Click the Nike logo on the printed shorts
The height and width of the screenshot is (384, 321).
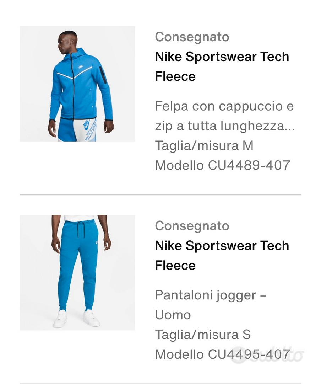pos(86,125)
